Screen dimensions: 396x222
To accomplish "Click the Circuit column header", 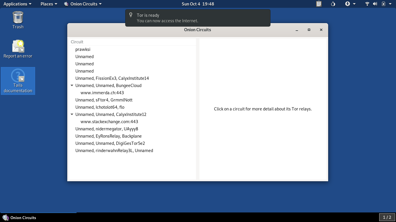I will coord(132,42).
